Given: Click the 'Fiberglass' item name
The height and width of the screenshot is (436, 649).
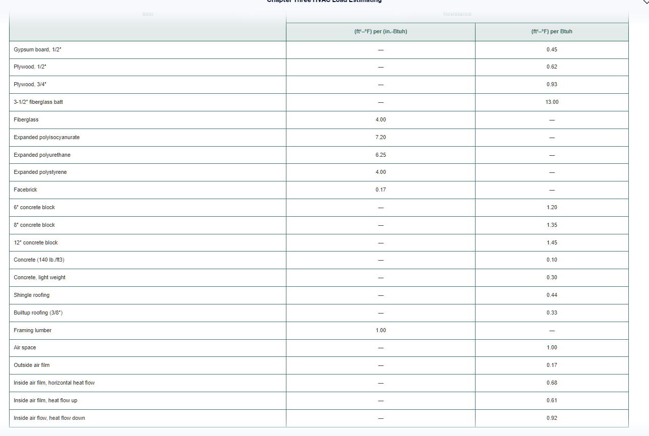Looking at the screenshot, I should click(26, 120).
